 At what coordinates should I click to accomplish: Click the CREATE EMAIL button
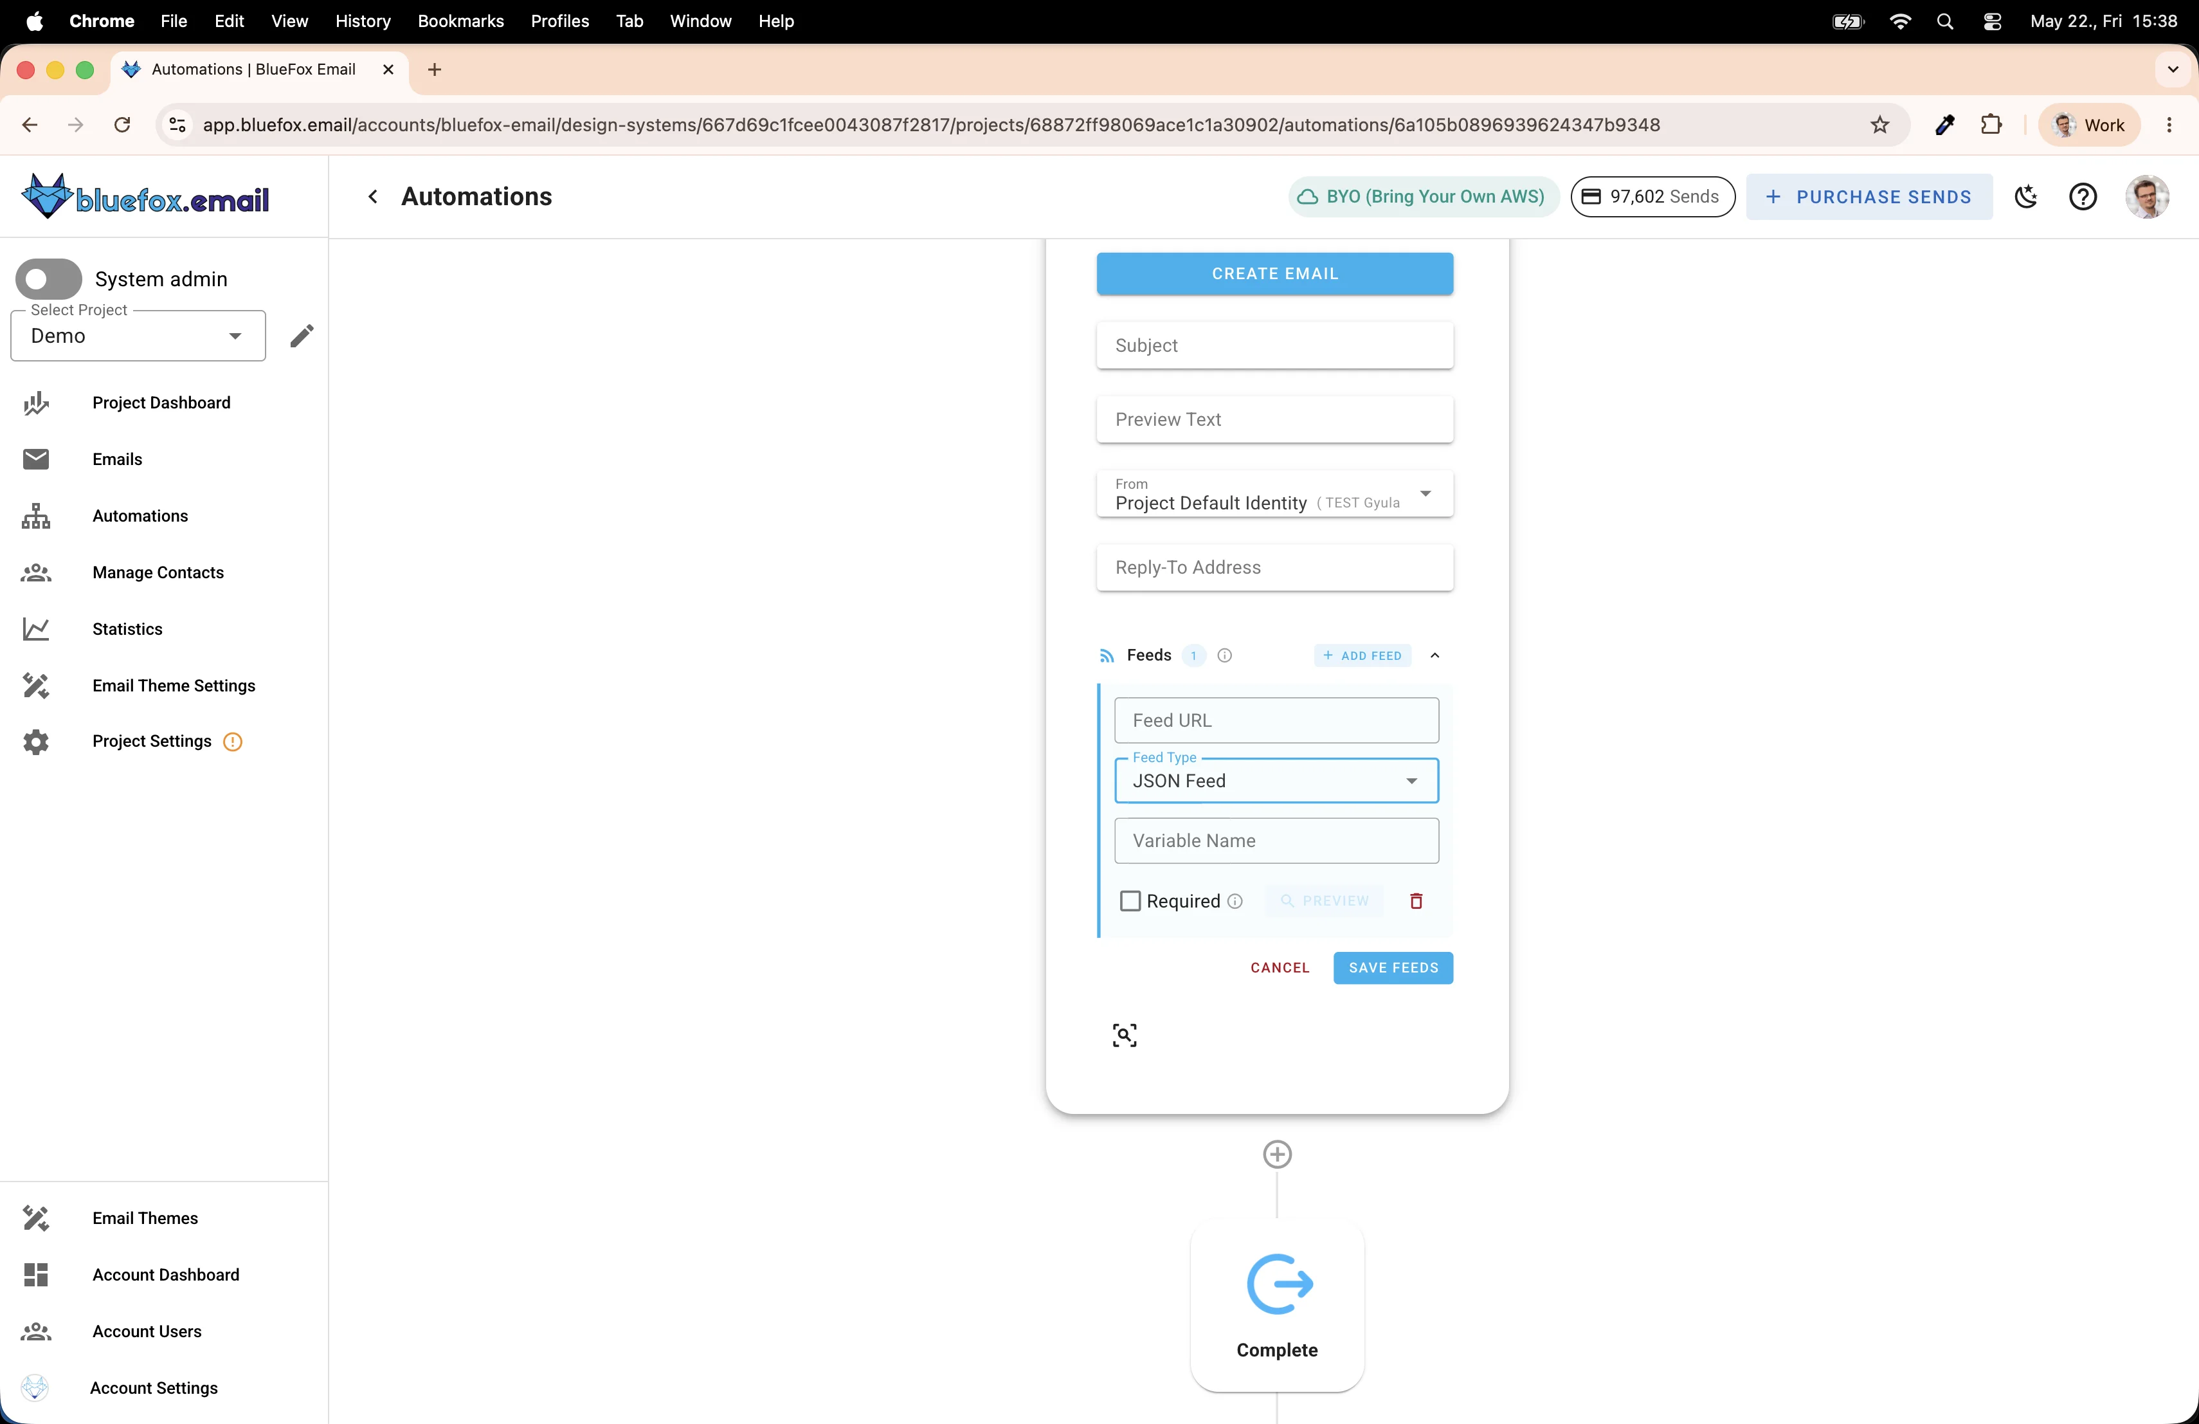[x=1275, y=273]
